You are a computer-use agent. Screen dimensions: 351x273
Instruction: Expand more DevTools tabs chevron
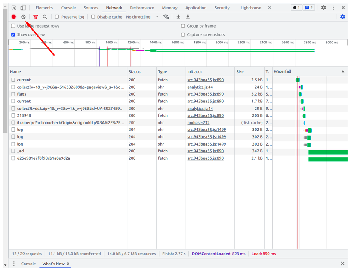coord(270,8)
